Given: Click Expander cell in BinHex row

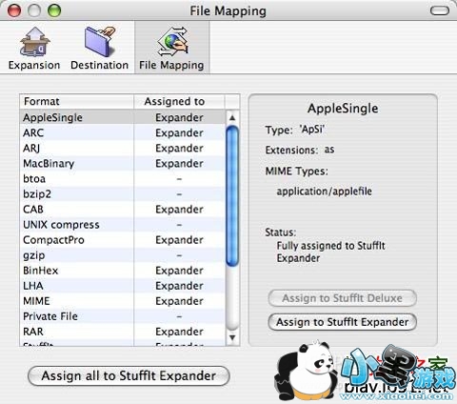Looking at the screenshot, I should click(179, 271).
